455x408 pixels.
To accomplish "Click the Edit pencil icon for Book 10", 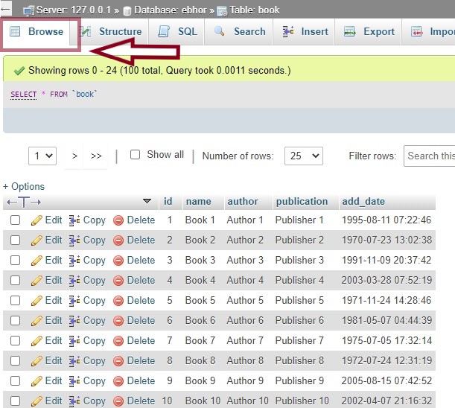I will pyautogui.click(x=36, y=401).
